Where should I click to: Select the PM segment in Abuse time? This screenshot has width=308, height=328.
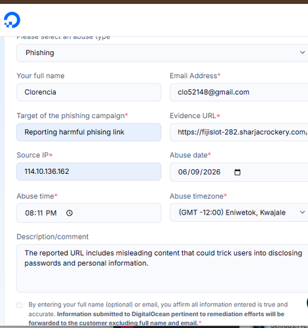point(51,213)
